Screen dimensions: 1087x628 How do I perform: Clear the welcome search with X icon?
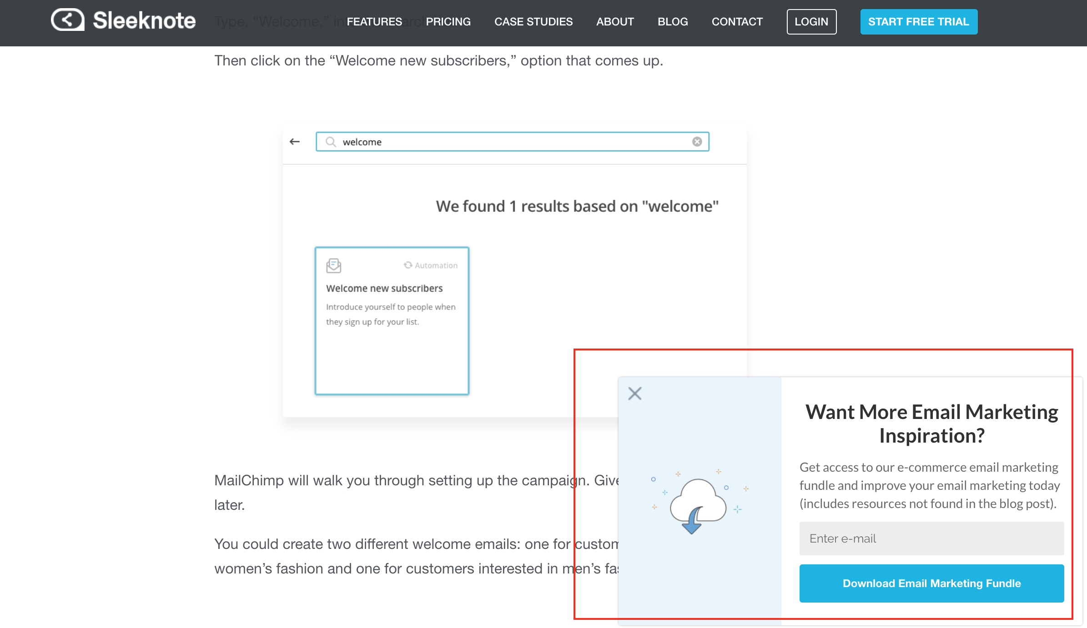pyautogui.click(x=697, y=142)
